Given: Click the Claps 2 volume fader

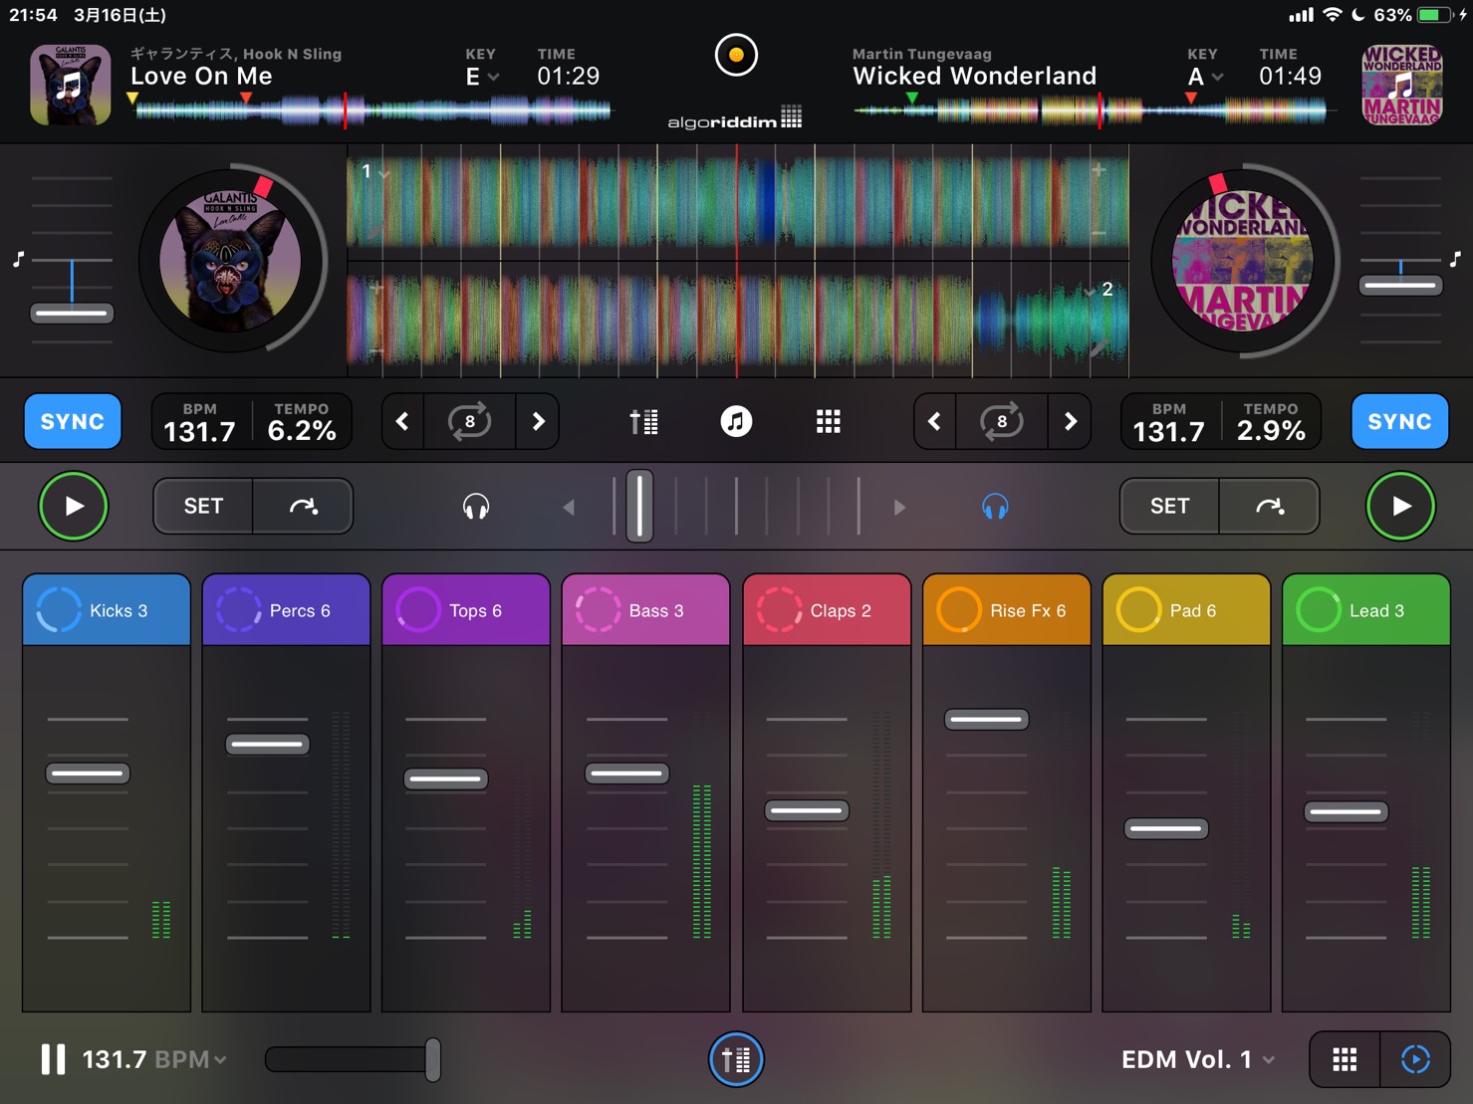Looking at the screenshot, I should [807, 811].
